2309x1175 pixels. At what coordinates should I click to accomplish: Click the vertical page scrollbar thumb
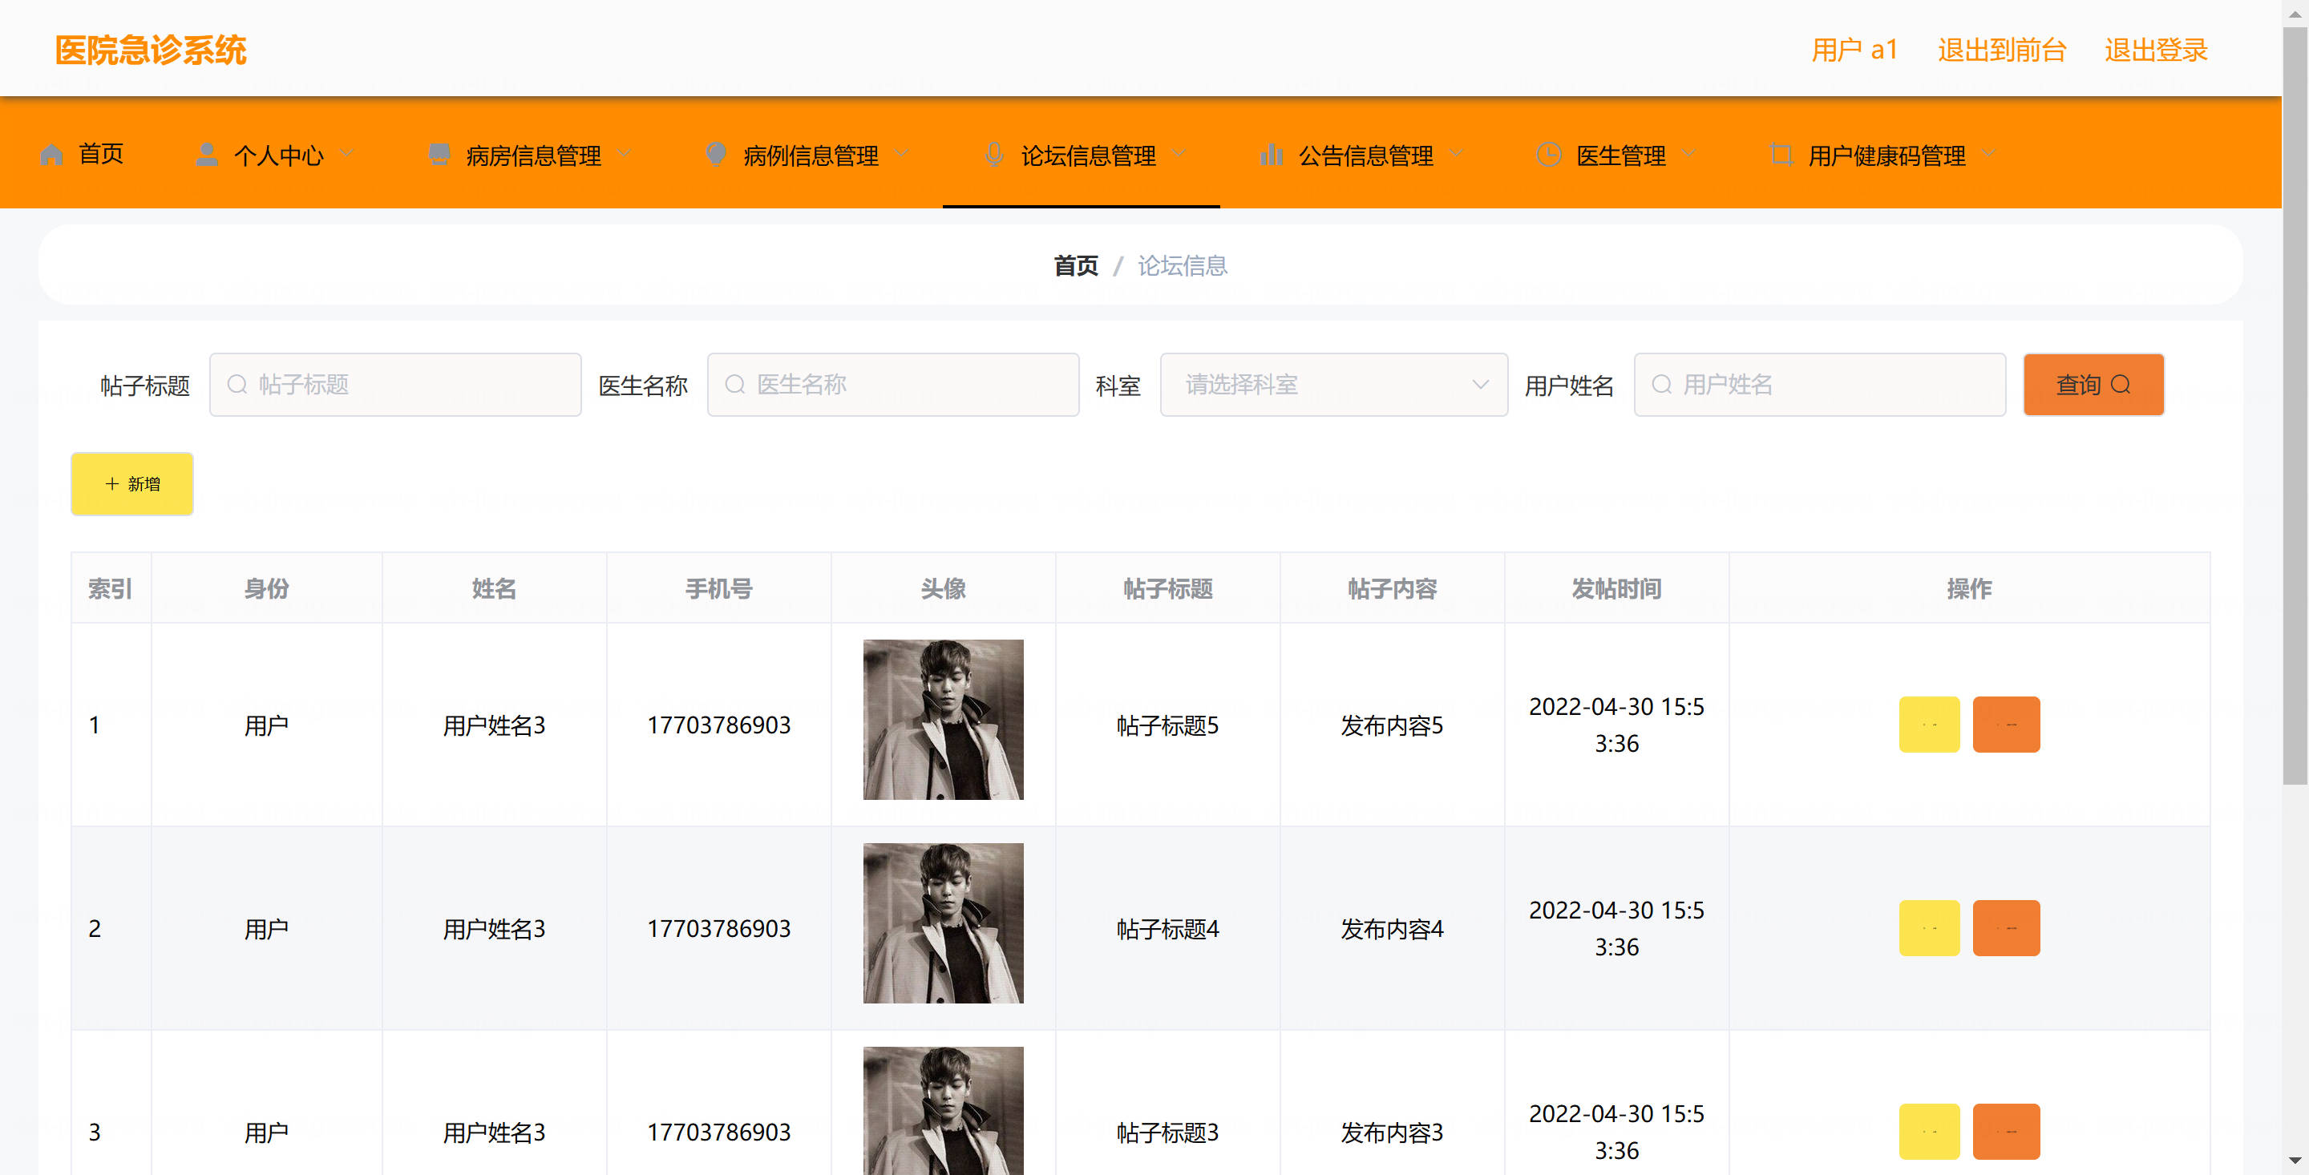coord(2295,405)
